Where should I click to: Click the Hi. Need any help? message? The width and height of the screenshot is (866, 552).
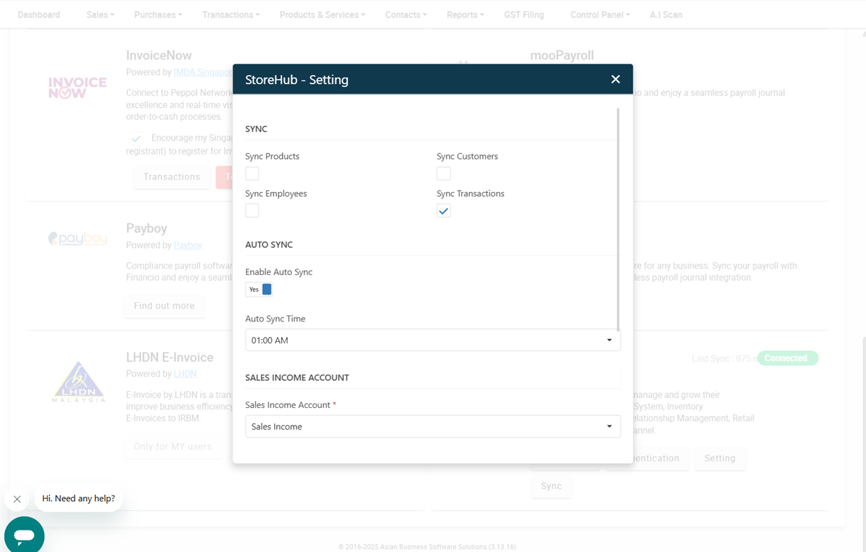[78, 498]
